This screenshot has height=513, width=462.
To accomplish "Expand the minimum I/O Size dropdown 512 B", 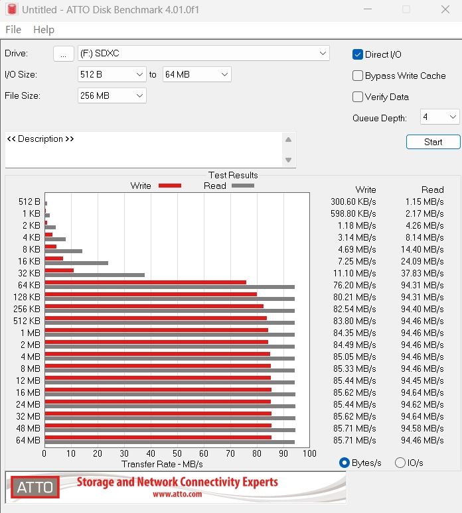I will 112,74.
